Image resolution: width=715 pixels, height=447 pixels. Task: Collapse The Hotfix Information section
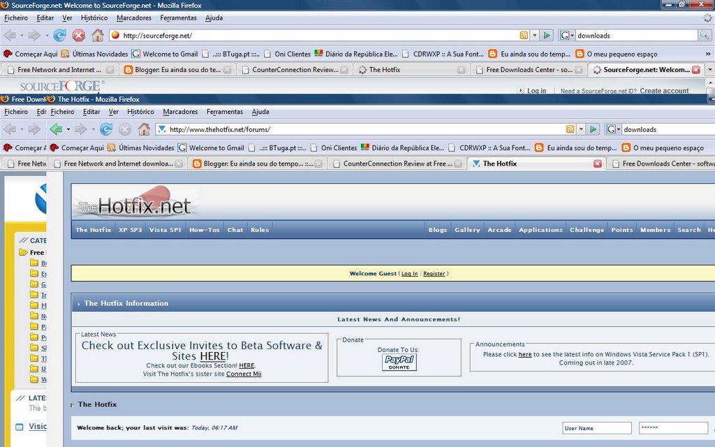click(78, 304)
